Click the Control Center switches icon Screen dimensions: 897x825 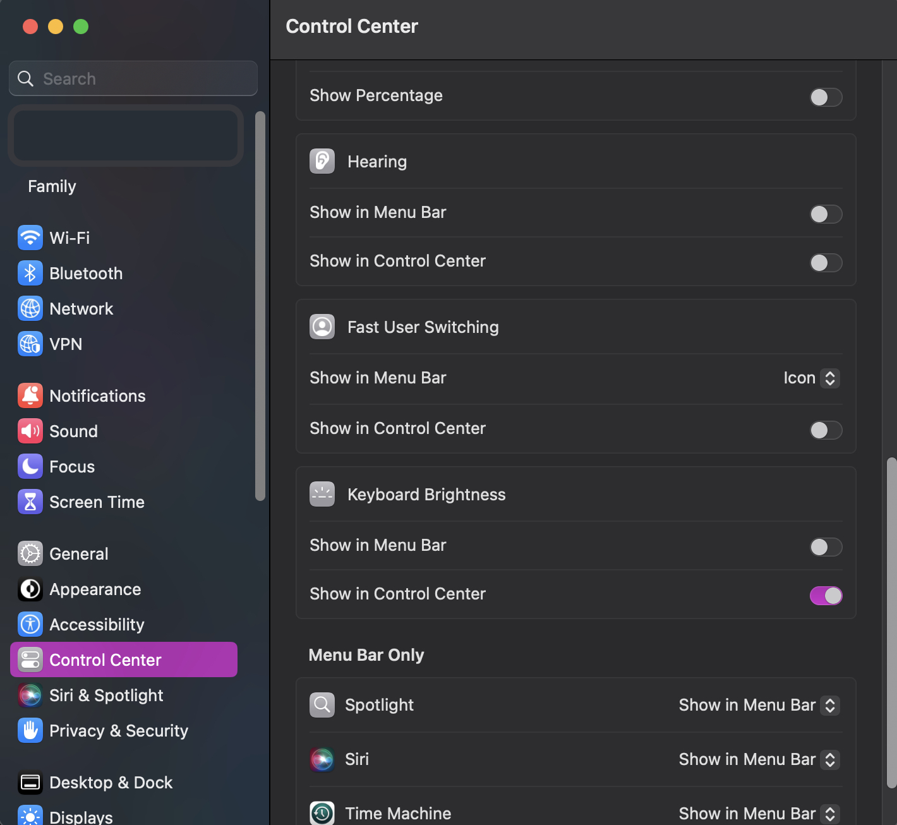click(30, 660)
